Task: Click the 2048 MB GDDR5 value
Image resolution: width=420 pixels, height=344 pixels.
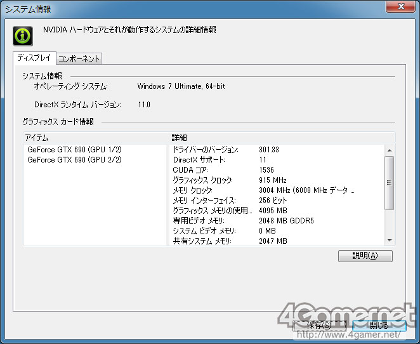Action: point(286,221)
